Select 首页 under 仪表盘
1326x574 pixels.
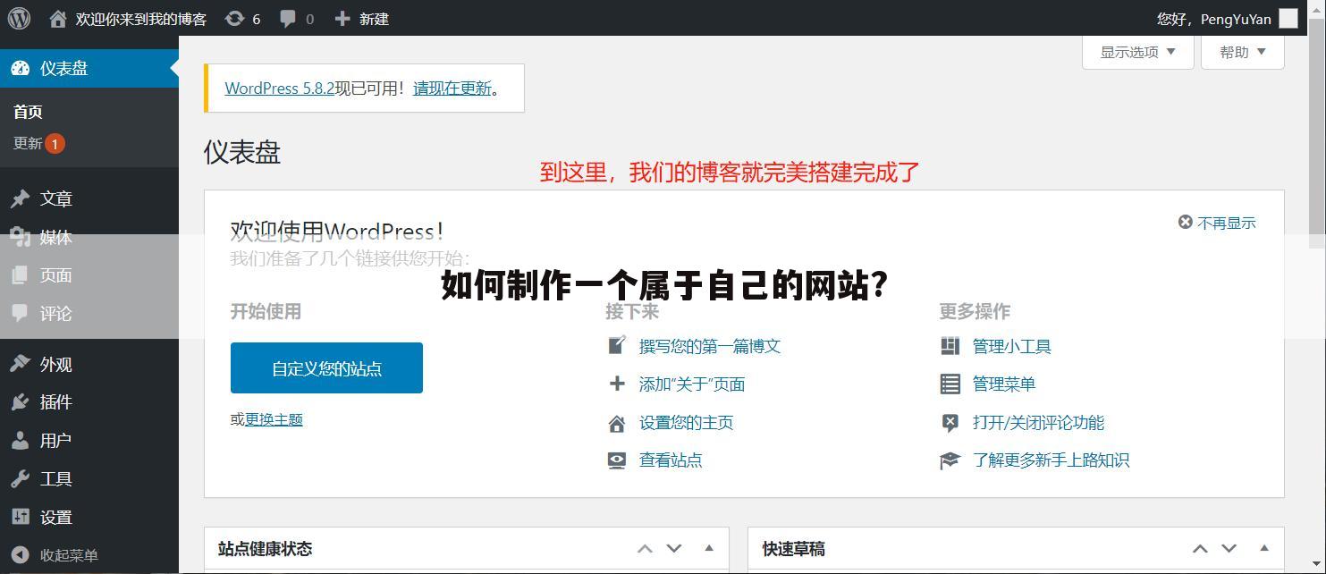(x=26, y=111)
